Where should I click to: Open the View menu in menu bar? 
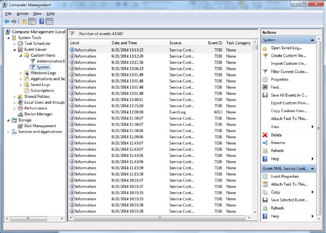point(37,13)
